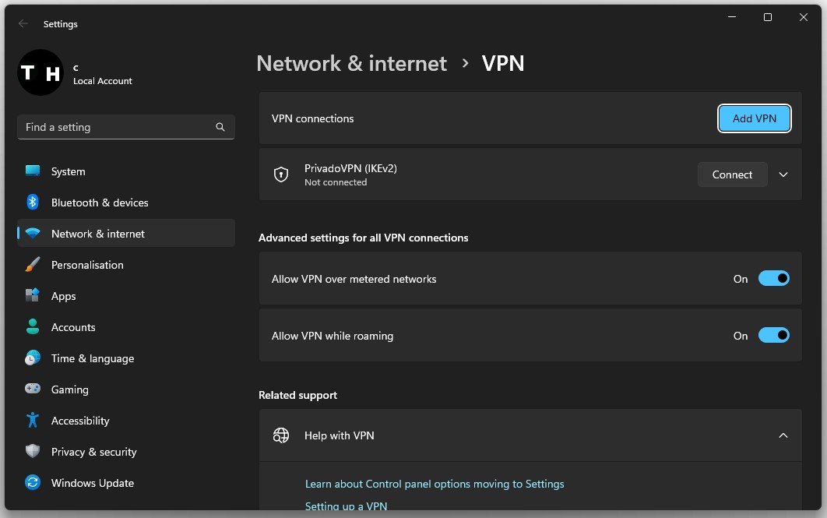Click the TH profile avatar

coord(40,72)
